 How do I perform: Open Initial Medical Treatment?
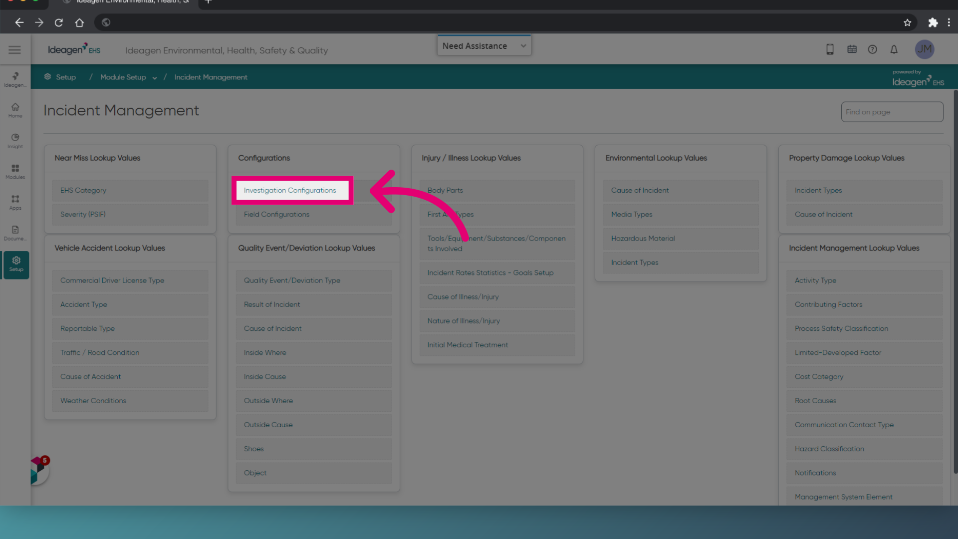point(497,345)
